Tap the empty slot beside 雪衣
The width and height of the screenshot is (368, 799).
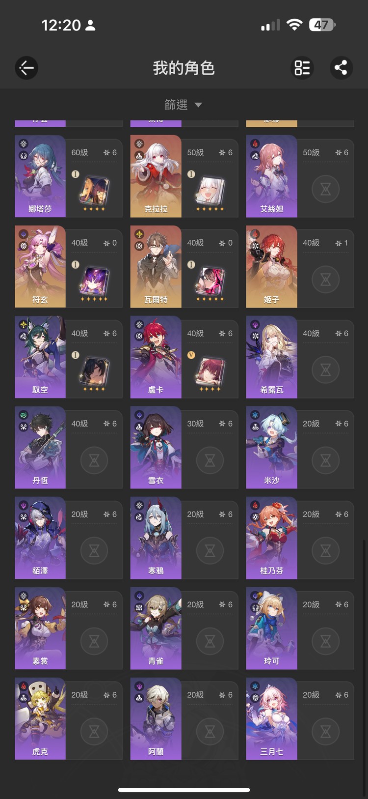point(210,460)
